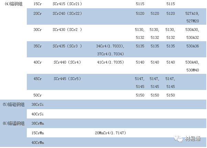Image resolution: width=207 pixels, height=148 pixels.
Task: Select the SCr240 (SCr22) cell
Action: point(67,13)
